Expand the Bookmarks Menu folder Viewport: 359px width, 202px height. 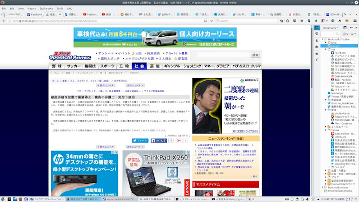[323, 187]
